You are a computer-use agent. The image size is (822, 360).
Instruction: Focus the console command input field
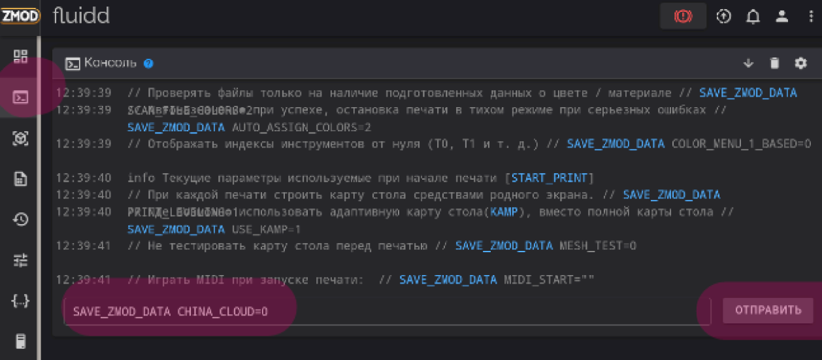point(379,311)
